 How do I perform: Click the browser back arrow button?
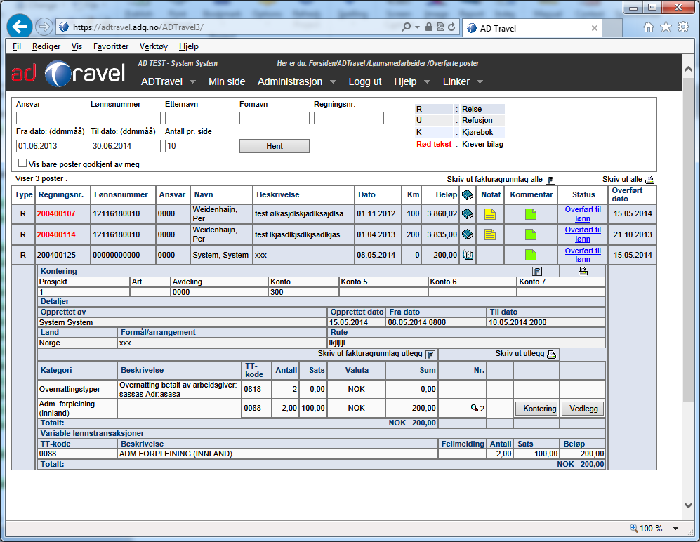20,27
